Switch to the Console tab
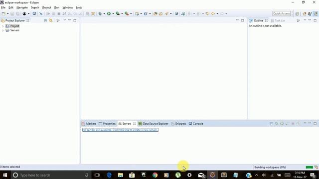The width and height of the screenshot is (319, 179). [196, 124]
